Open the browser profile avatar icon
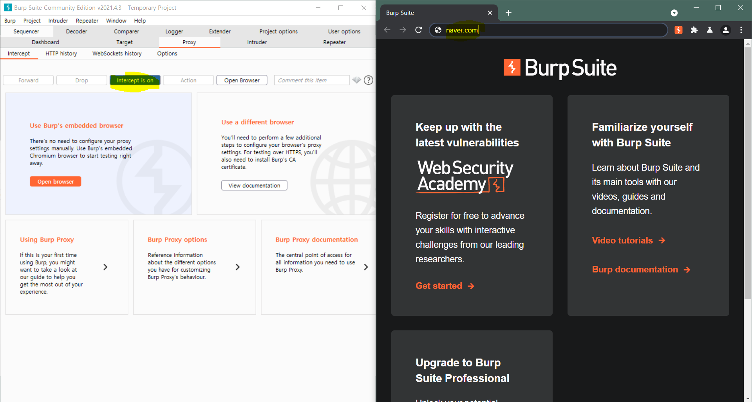Viewport: 752px width, 402px height. point(725,30)
